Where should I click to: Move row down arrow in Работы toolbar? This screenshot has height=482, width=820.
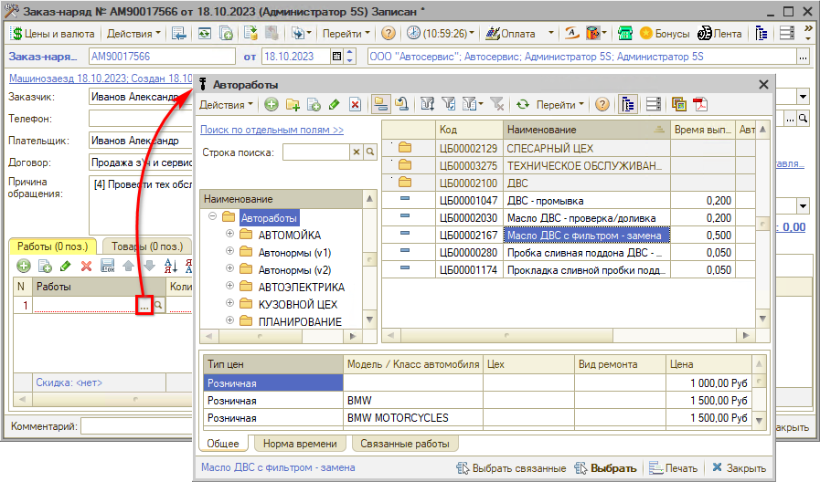point(150,266)
